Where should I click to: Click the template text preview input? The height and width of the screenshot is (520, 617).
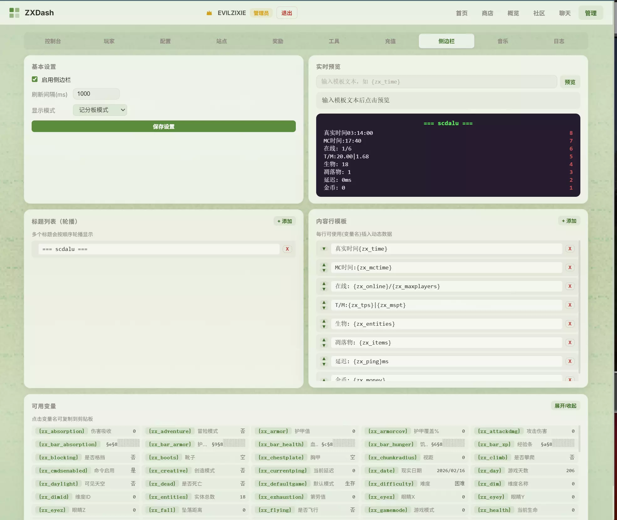[x=436, y=82]
